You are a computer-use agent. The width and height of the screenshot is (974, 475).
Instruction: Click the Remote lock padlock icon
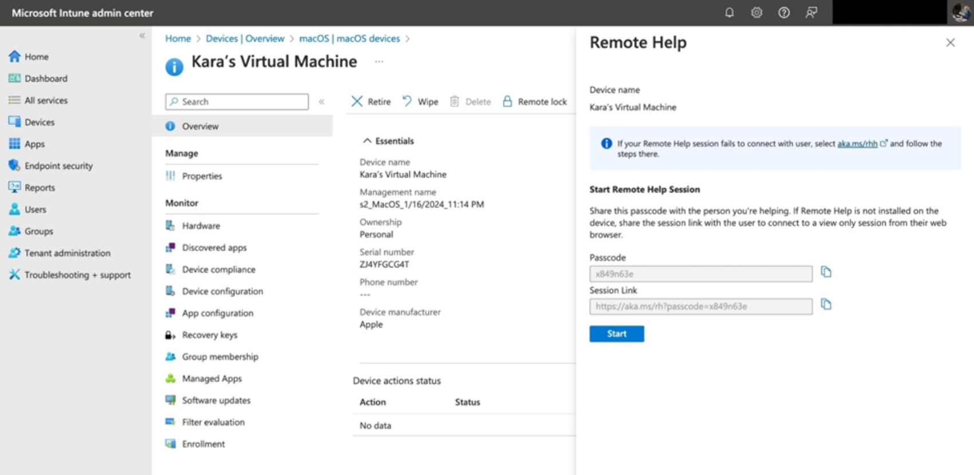(x=507, y=102)
